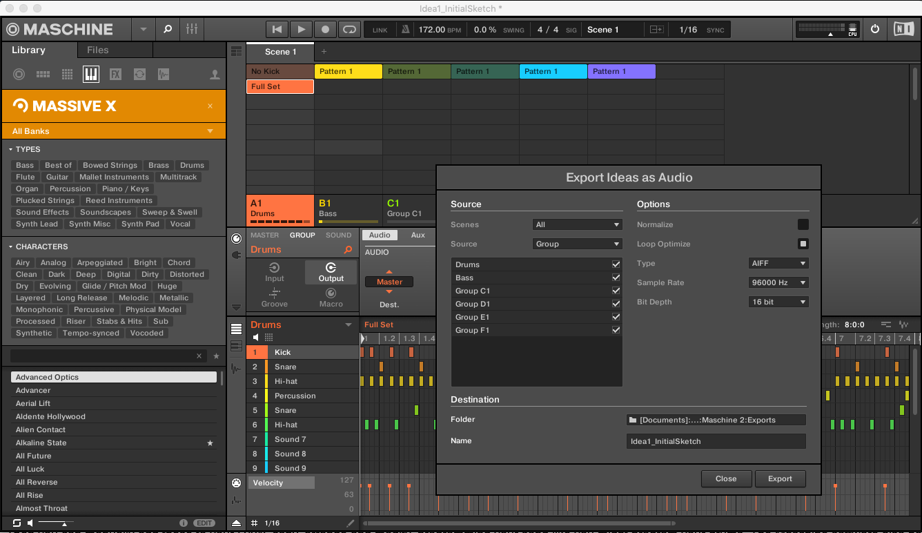Viewport: 922px width, 533px height.
Task: Select the MASTER tab
Action: [265, 235]
